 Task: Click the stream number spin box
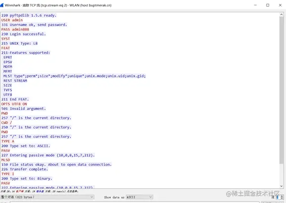point(280,197)
